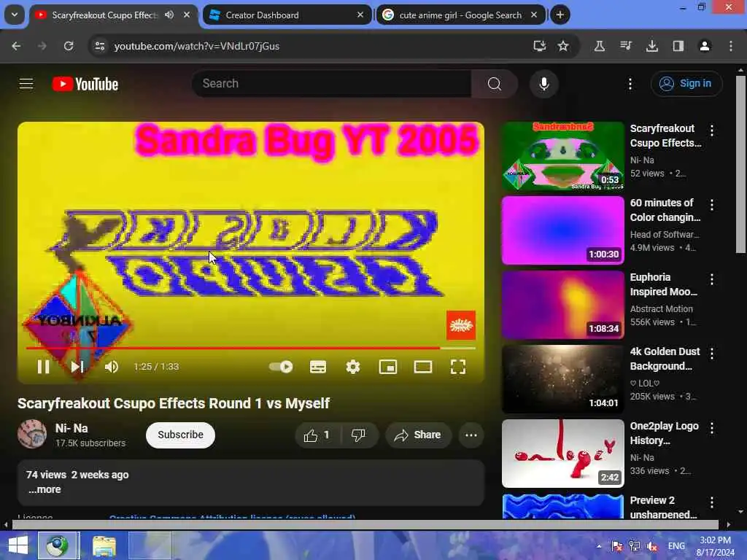Open YouTube settings three-dot menu

click(630, 84)
